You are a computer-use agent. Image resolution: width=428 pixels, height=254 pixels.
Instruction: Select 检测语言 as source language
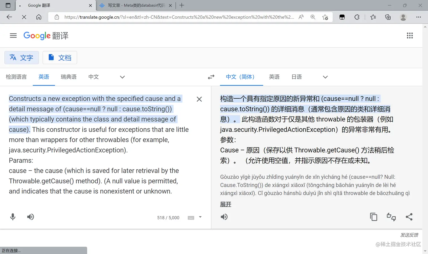[16, 77]
